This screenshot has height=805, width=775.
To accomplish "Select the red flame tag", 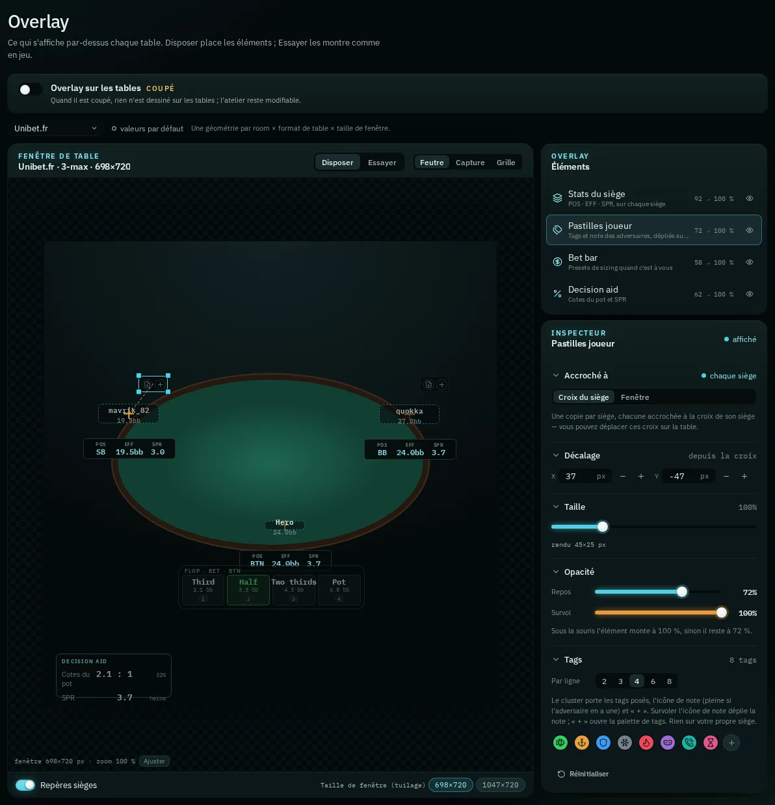I will tap(646, 743).
